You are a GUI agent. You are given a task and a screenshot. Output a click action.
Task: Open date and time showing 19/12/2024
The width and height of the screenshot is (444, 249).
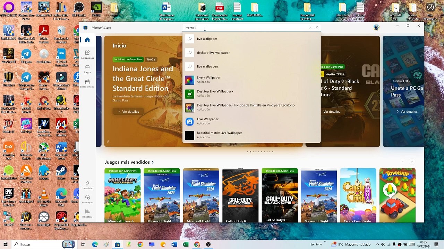click(x=424, y=245)
